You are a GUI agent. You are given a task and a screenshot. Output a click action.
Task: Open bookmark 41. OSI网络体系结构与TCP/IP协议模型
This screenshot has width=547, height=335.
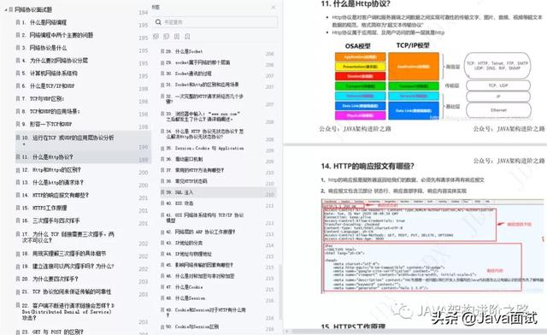tap(204, 217)
